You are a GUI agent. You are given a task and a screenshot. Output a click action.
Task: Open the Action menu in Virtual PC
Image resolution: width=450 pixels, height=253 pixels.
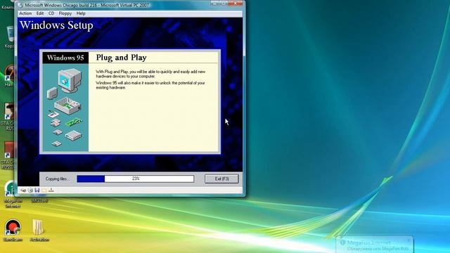pos(25,13)
